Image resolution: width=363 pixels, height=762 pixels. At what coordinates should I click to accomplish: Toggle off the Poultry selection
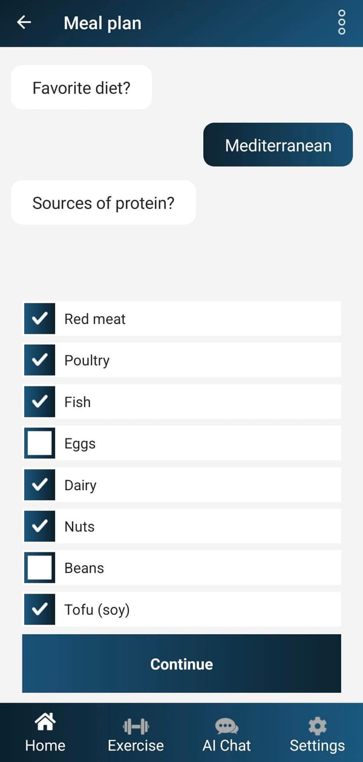coord(39,360)
